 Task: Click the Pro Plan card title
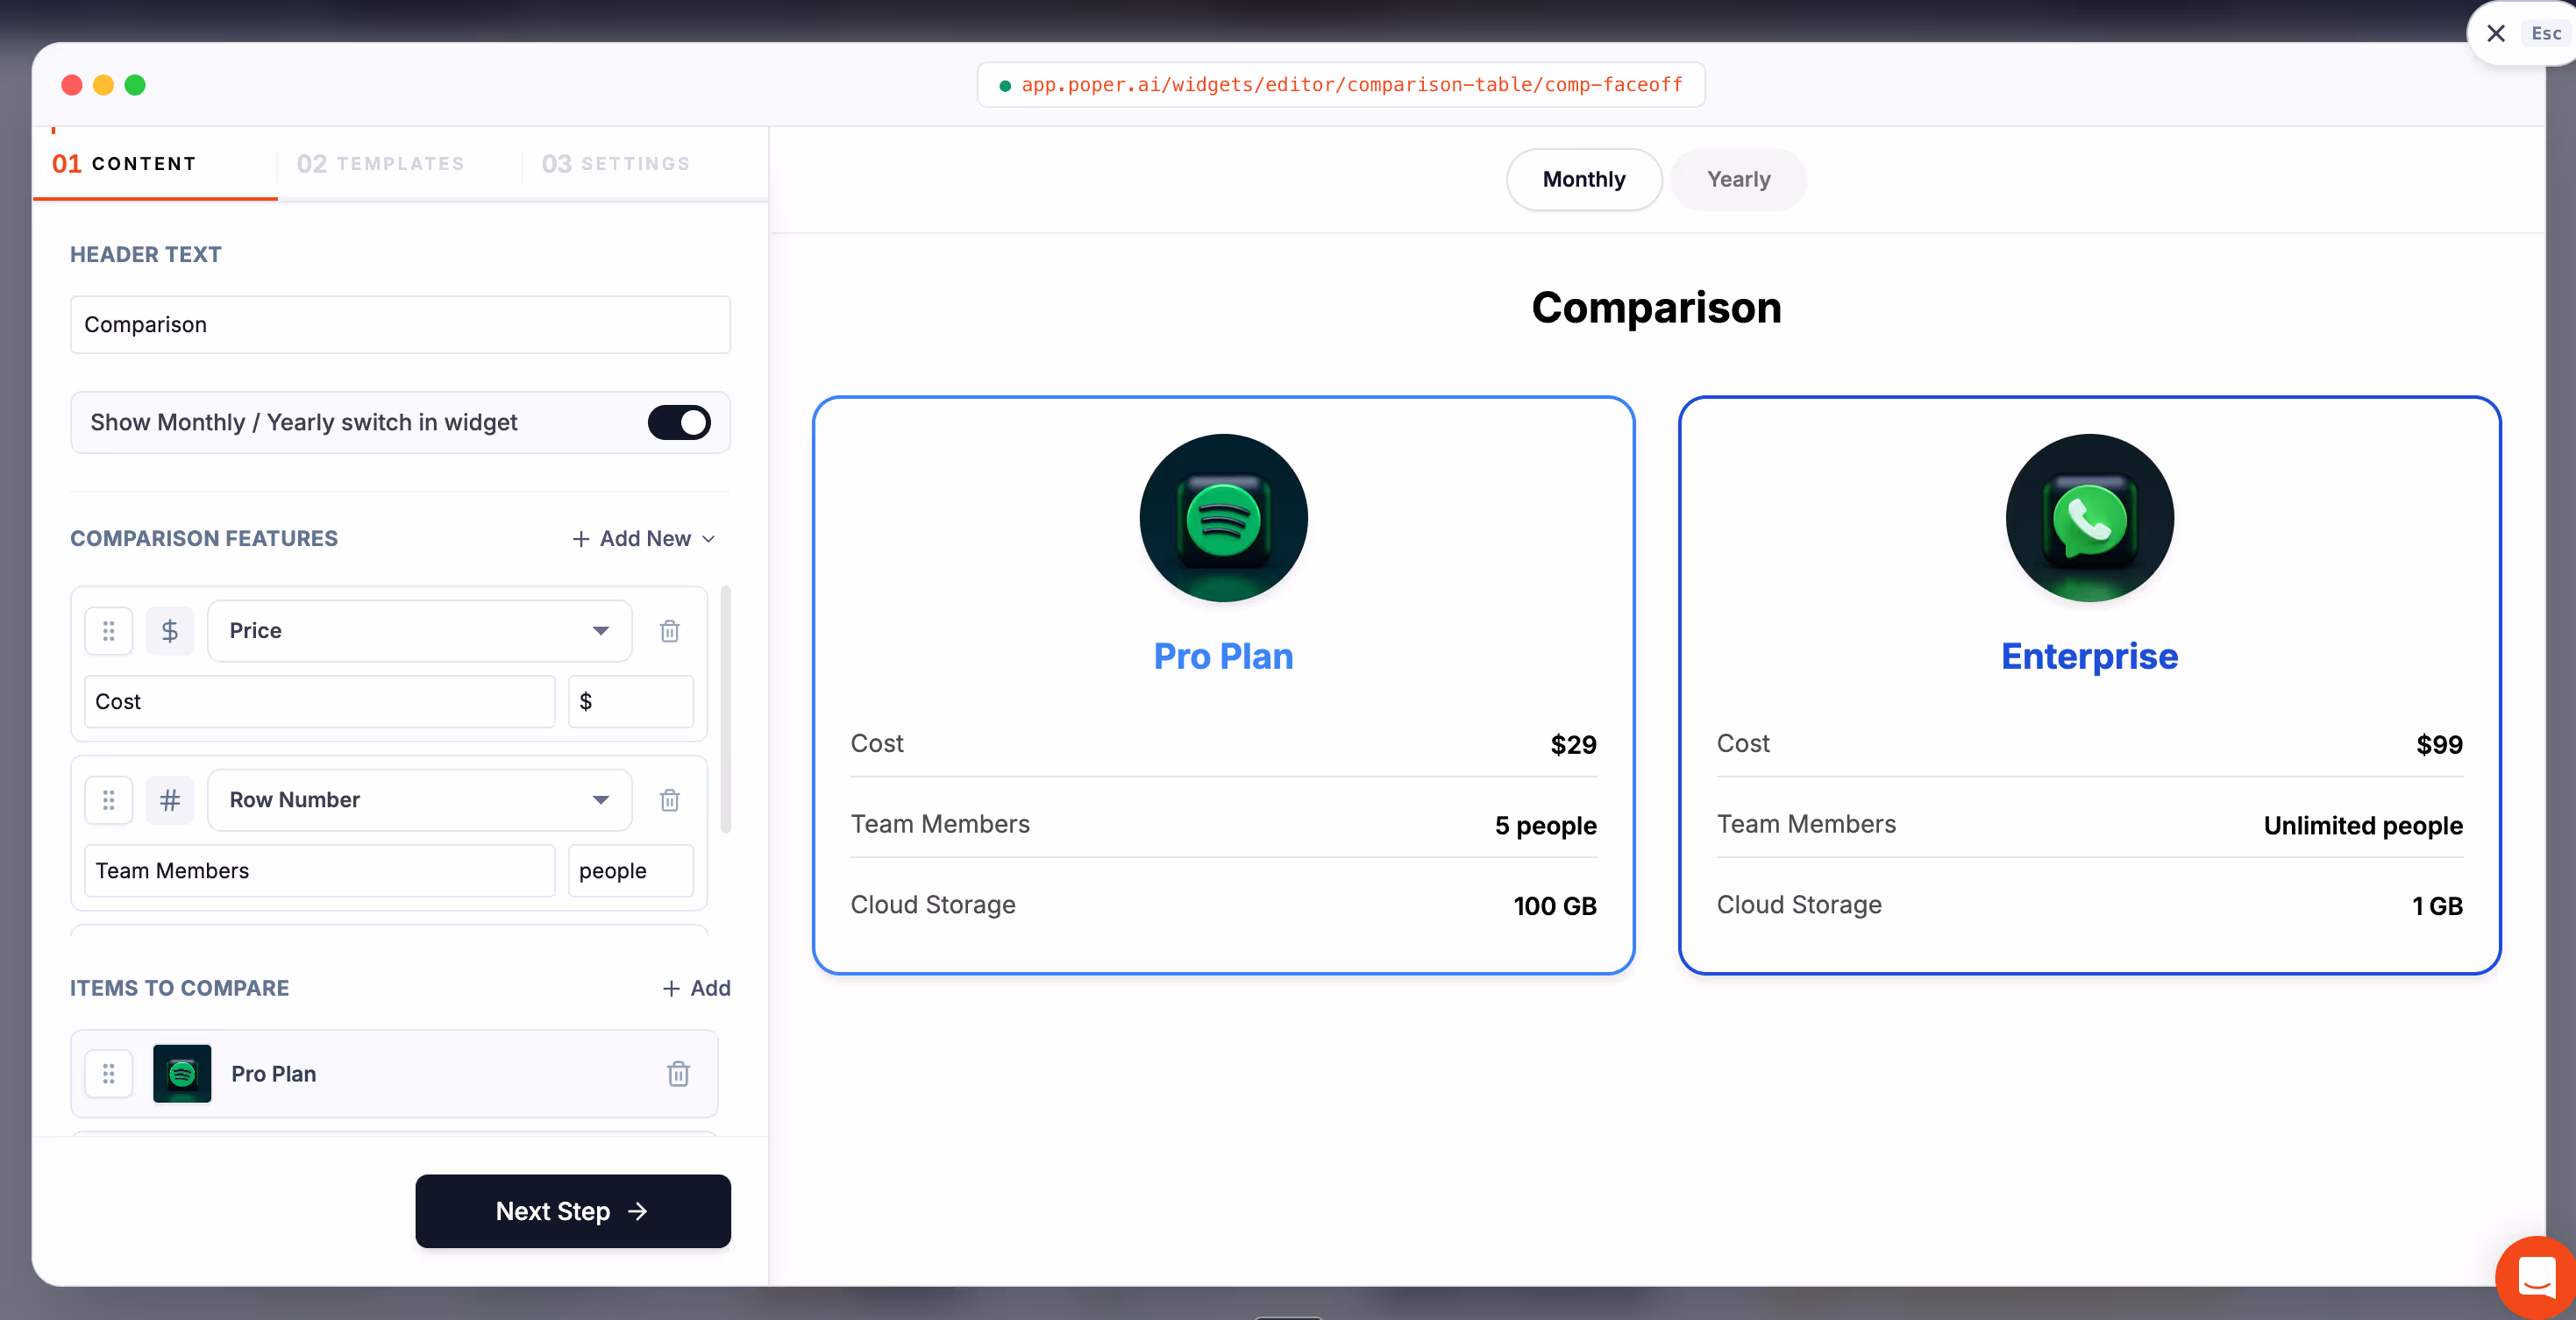[x=1223, y=656]
